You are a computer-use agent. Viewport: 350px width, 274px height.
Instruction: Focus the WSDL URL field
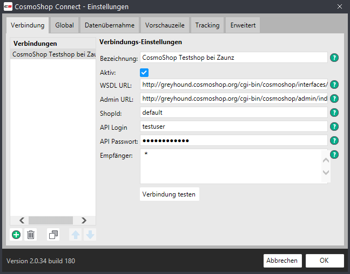tap(234, 85)
